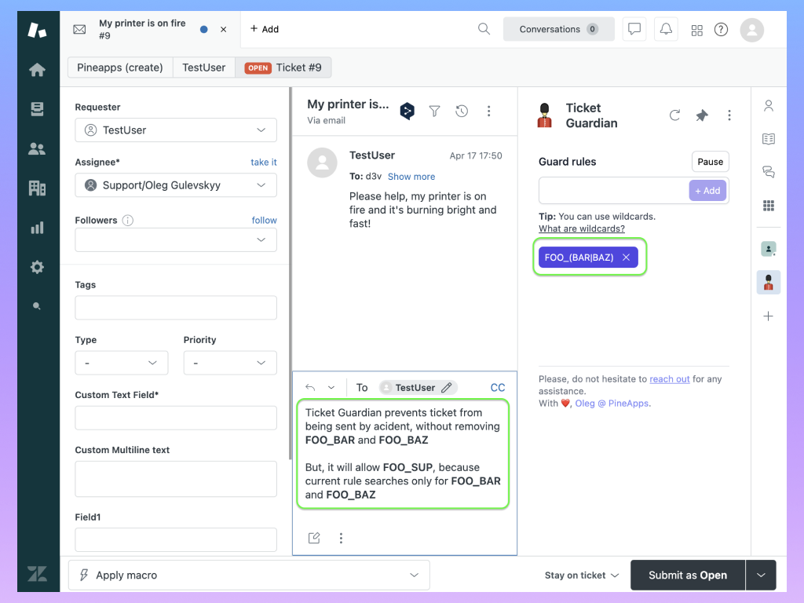Open conversation filter funnel icon
The image size is (804, 603).
[434, 111]
